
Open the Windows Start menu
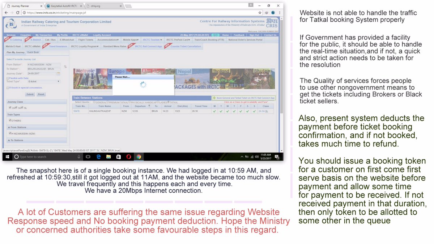click(8, 157)
